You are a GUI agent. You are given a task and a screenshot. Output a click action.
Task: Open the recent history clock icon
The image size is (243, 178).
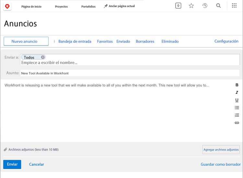point(205,6)
